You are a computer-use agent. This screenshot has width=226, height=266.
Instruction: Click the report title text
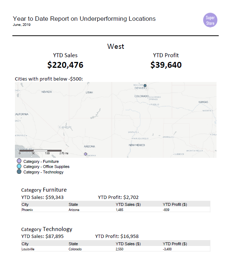pyautogui.click(x=84, y=19)
